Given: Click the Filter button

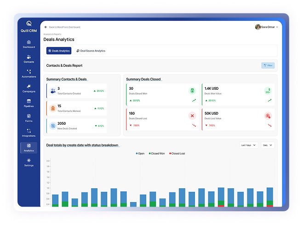Looking at the screenshot, I should click(268, 65).
